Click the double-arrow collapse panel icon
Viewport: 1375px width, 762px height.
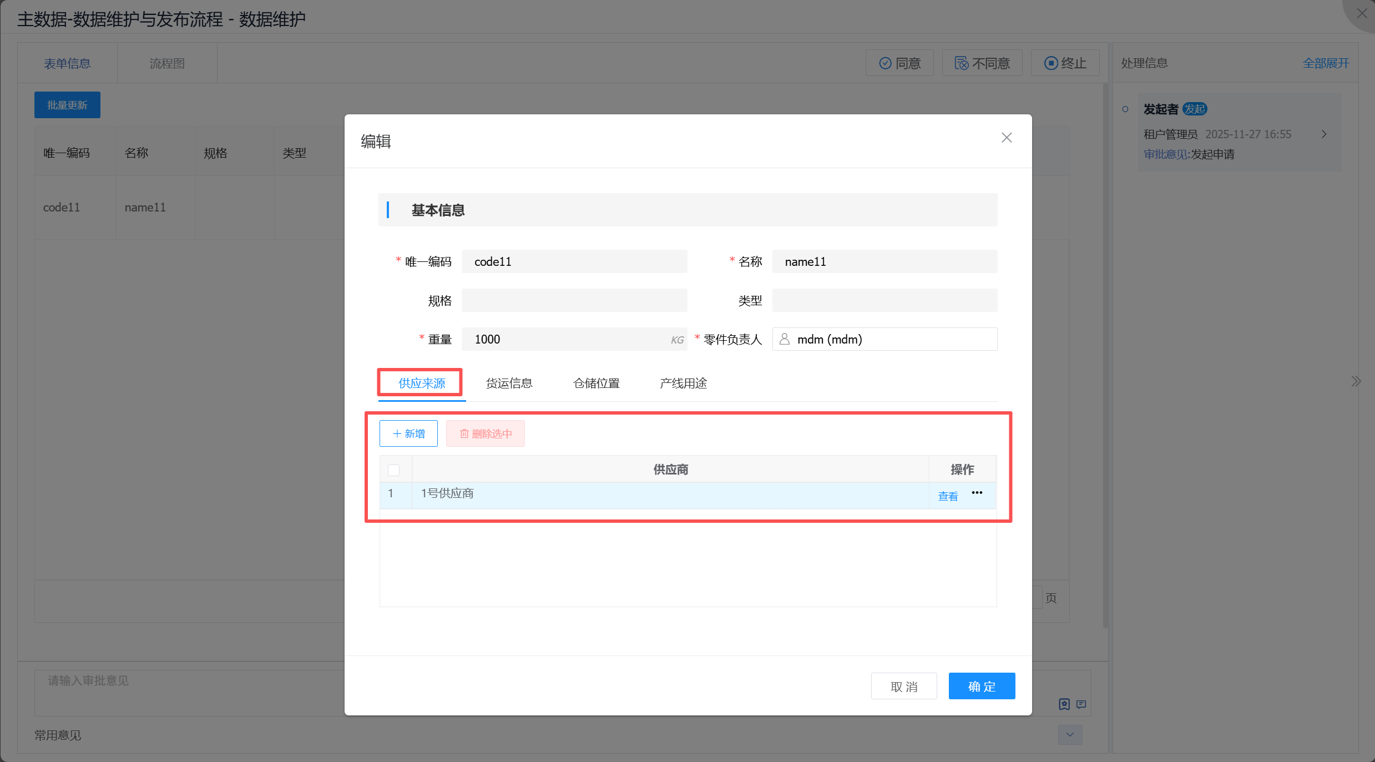(x=1356, y=381)
